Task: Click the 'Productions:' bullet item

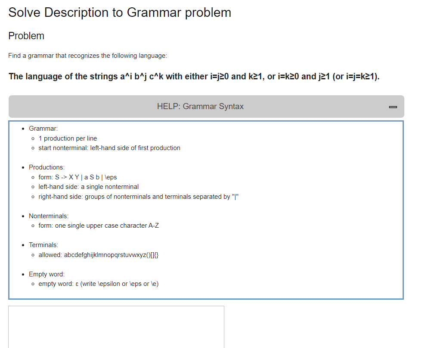Action: [47, 167]
